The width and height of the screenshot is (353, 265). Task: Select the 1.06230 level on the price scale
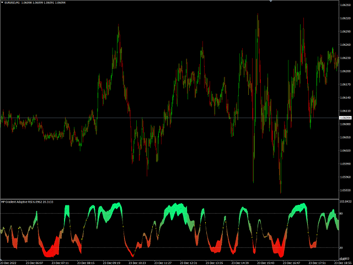(346, 58)
